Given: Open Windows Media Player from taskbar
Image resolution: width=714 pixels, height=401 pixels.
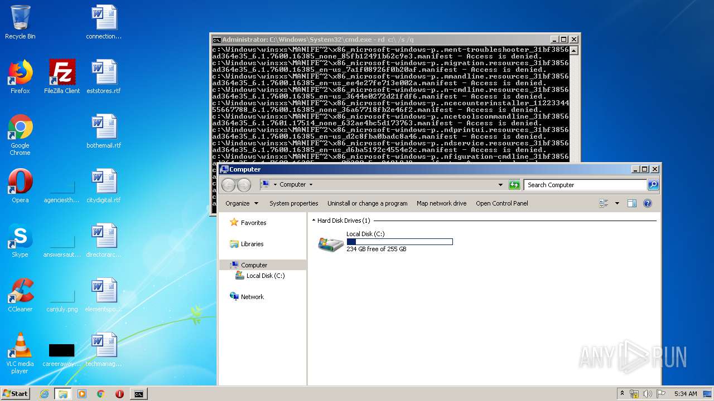Looking at the screenshot, I should pyautogui.click(x=82, y=394).
